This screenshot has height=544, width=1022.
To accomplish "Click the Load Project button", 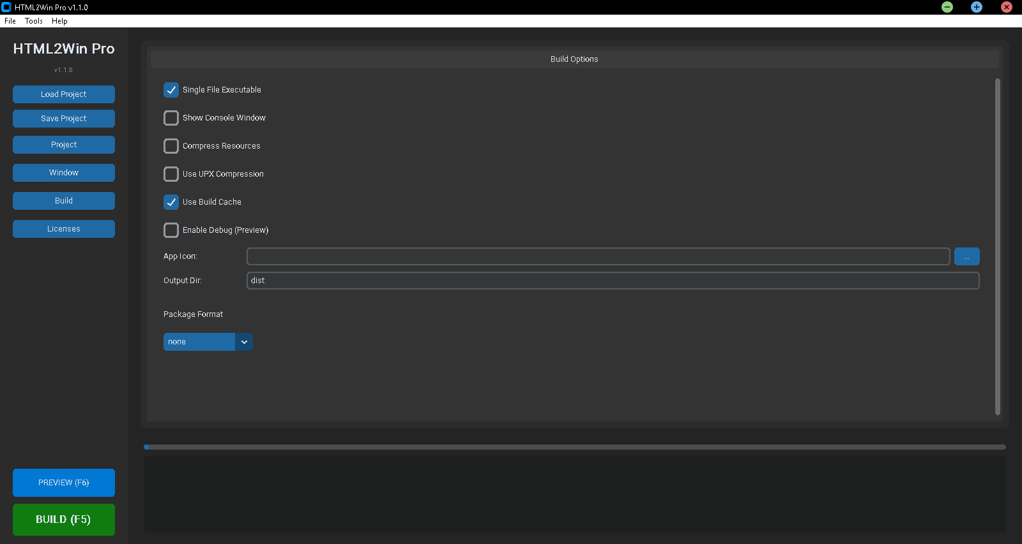I will (x=64, y=94).
